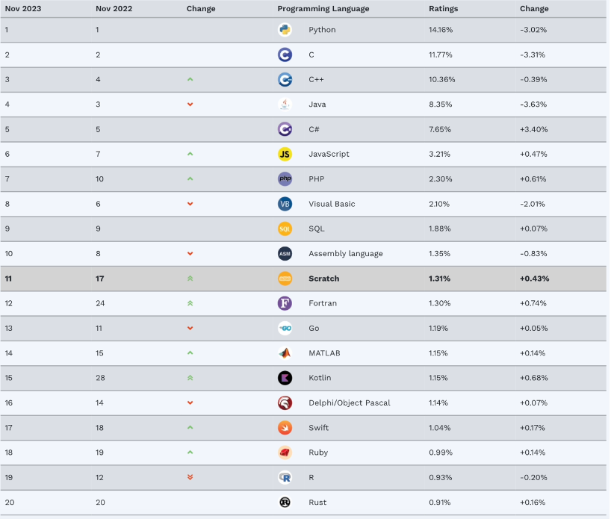Click the PHP logo icon
Viewport: 614px width, 522px height.
285,179
